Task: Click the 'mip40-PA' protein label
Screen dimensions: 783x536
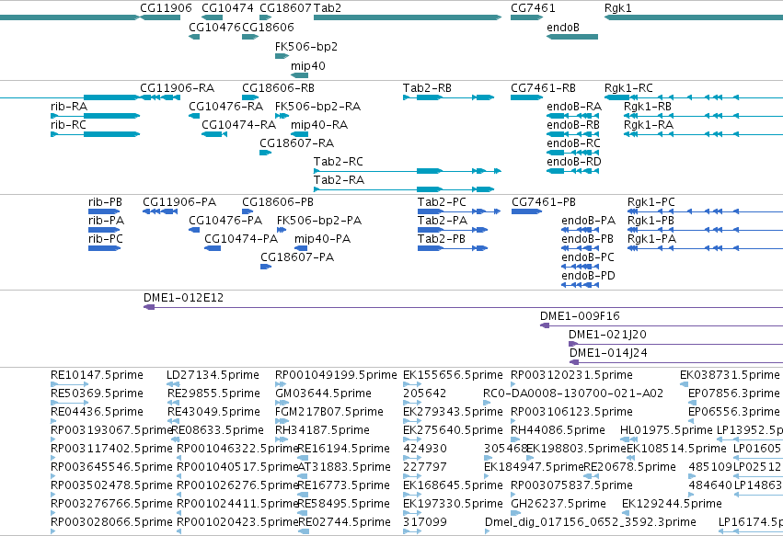Action: pyautogui.click(x=323, y=239)
